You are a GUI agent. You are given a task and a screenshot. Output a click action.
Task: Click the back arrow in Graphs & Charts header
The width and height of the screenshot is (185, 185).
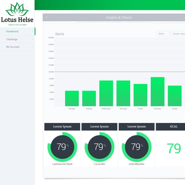[x=47, y=17]
